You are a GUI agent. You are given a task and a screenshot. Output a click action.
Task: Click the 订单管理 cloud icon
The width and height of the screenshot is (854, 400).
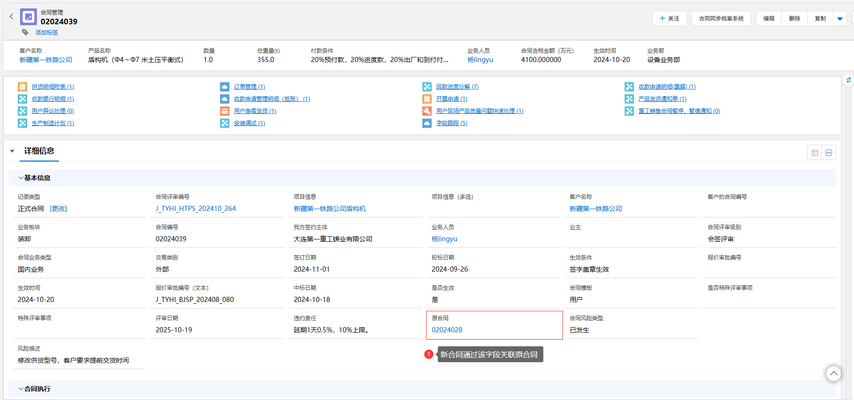pyautogui.click(x=225, y=87)
